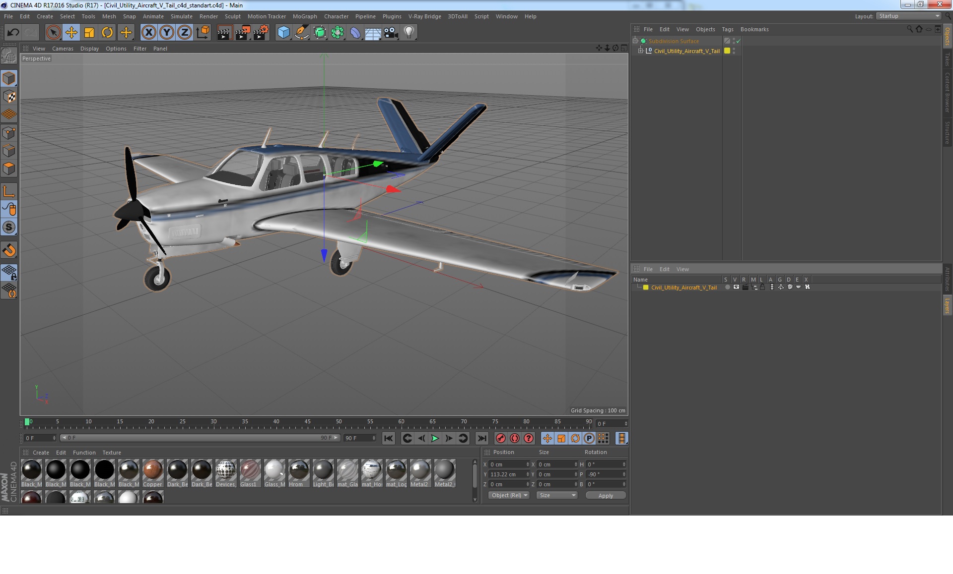
Task: Toggle coordinate system icon
Action: click(x=203, y=33)
